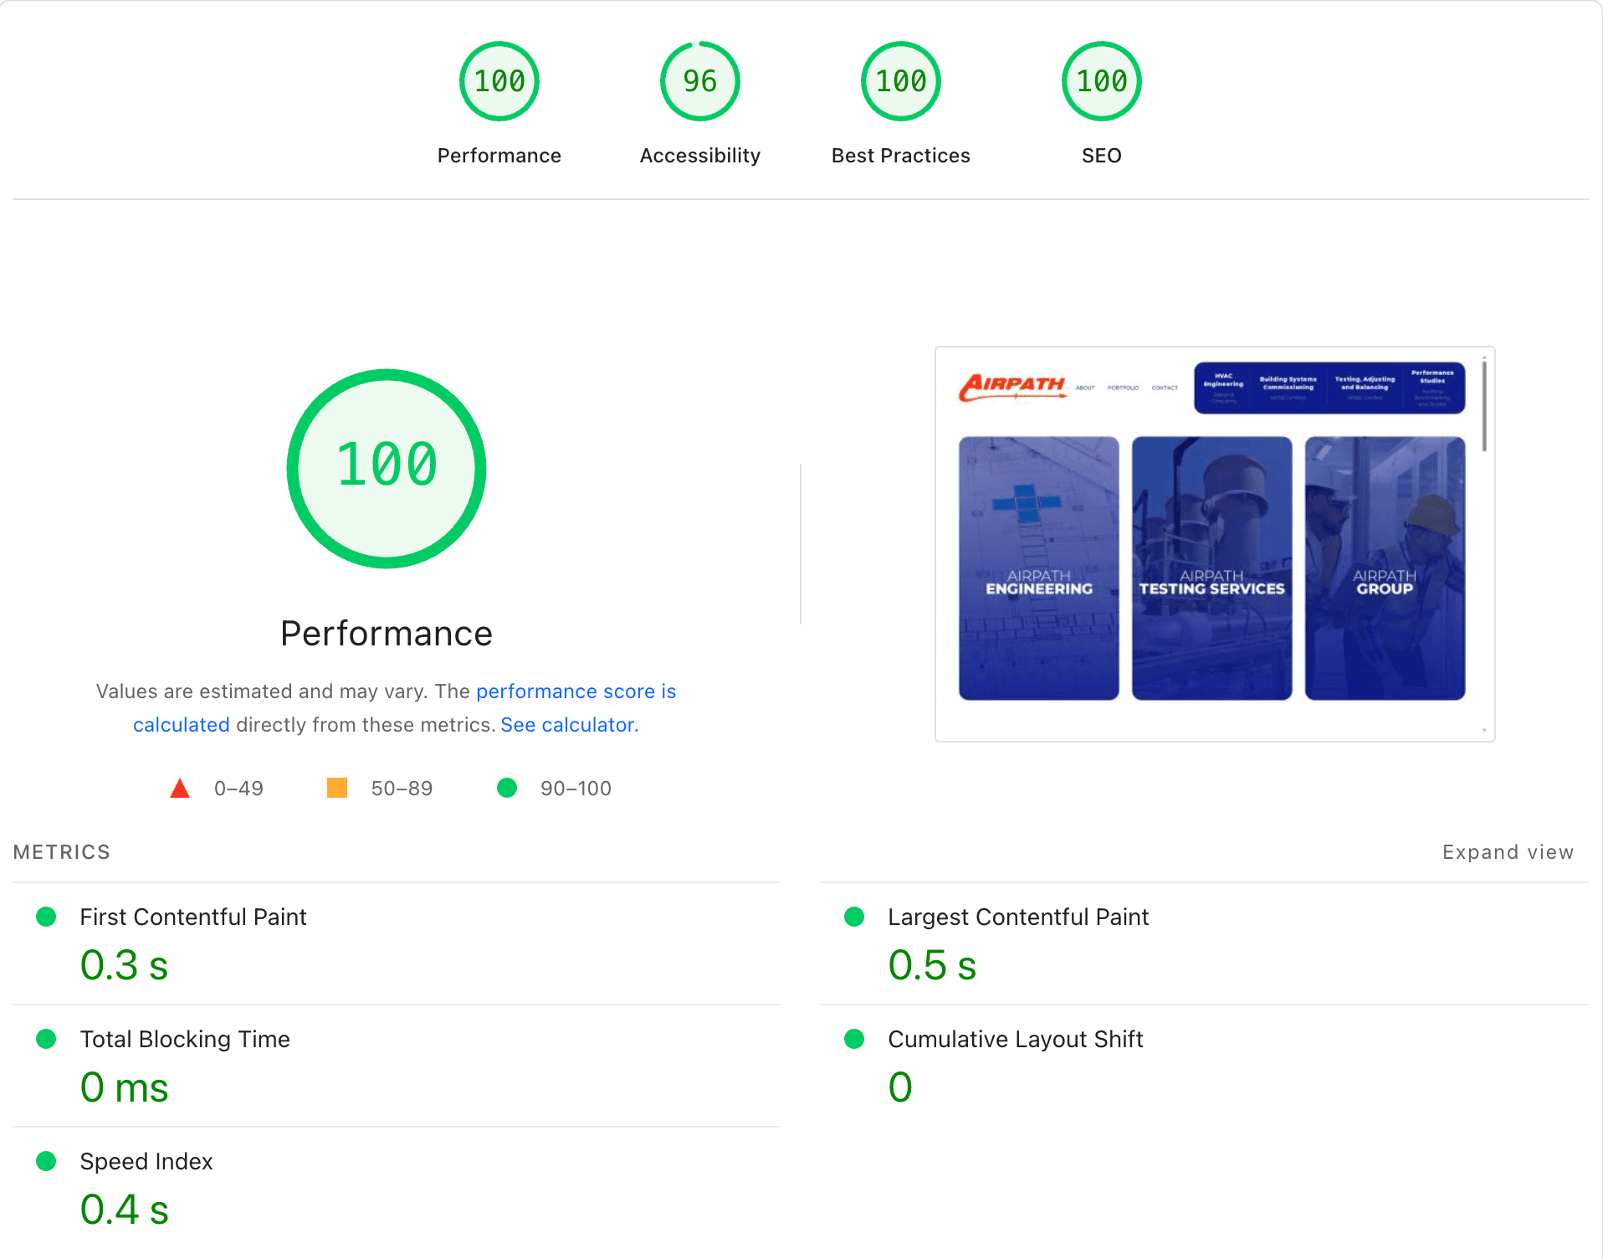This screenshot has height=1259, width=1603.
Task: Click the 90–100 legend range text
Action: (576, 789)
